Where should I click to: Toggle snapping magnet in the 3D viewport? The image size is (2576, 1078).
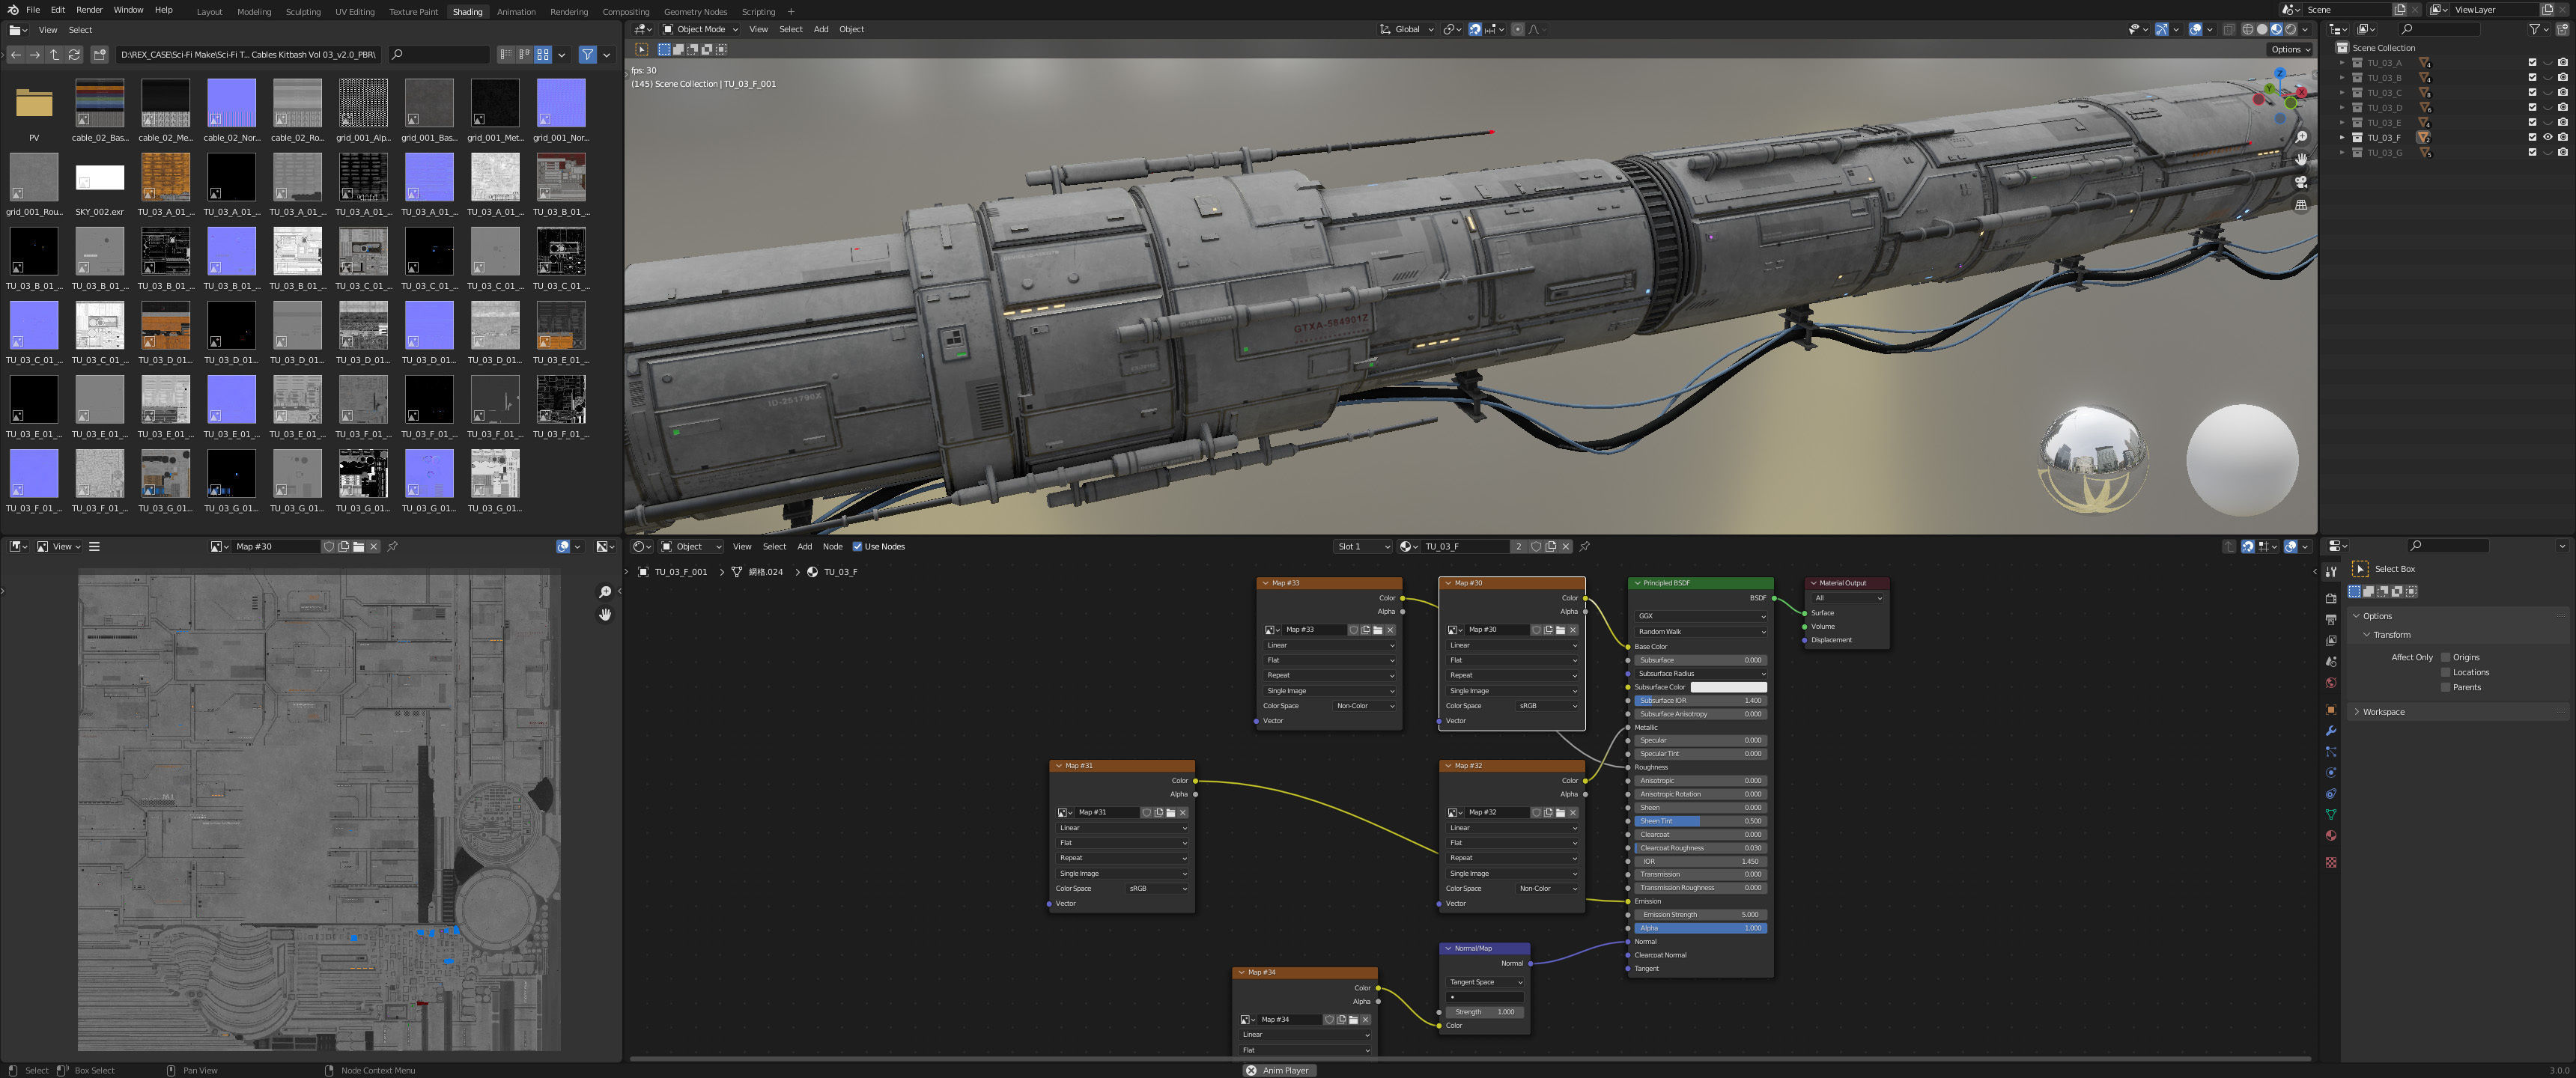pos(1475,29)
